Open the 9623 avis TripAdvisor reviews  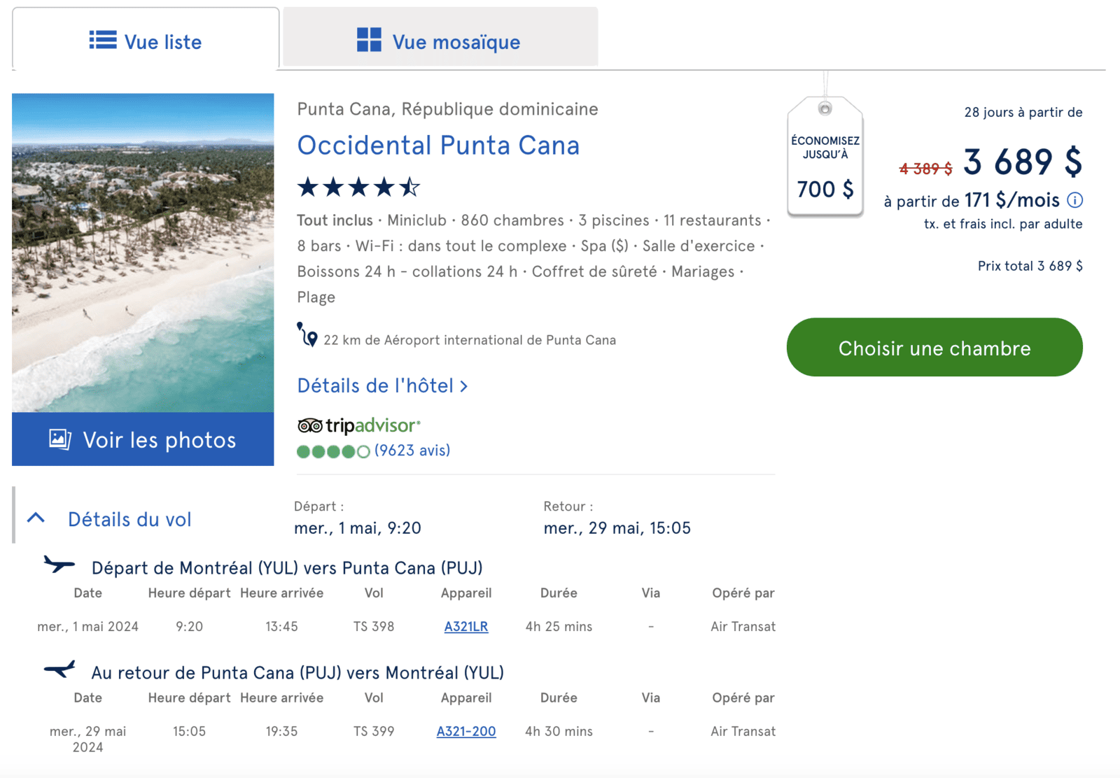click(x=412, y=450)
